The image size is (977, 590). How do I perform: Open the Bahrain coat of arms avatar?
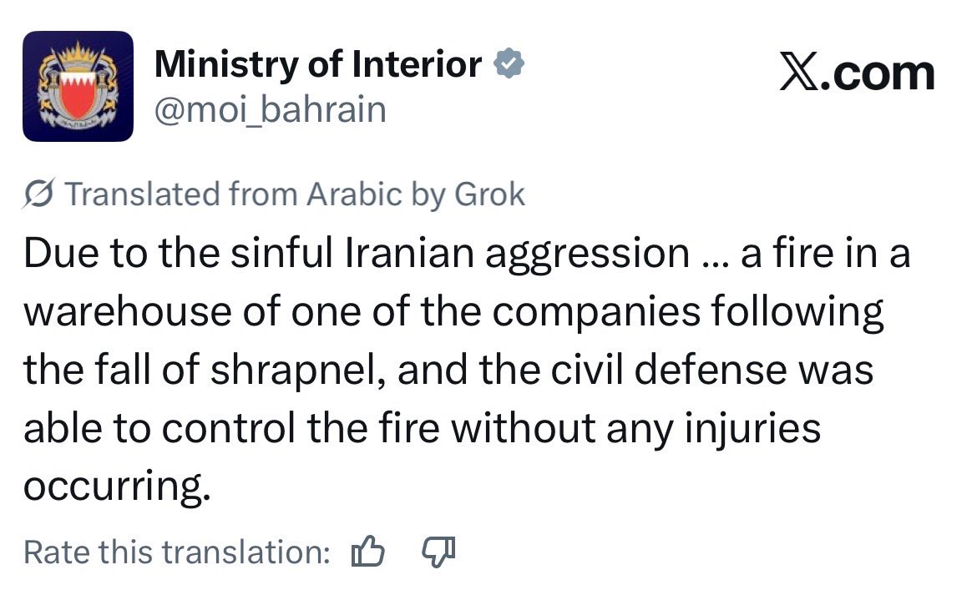point(78,86)
